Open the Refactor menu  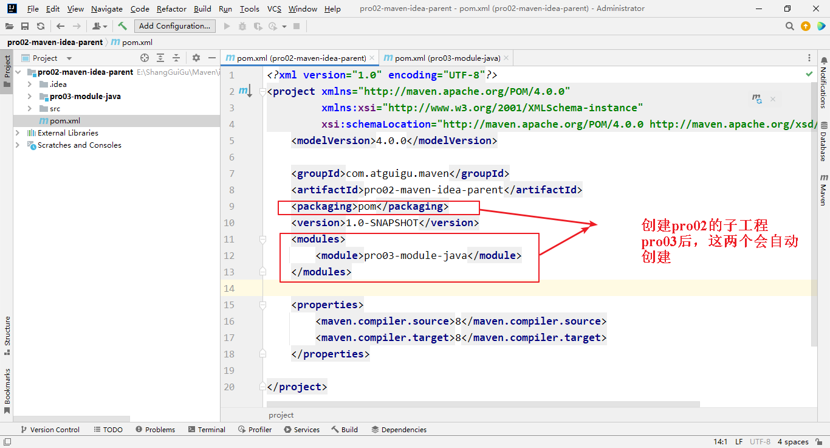pyautogui.click(x=171, y=9)
